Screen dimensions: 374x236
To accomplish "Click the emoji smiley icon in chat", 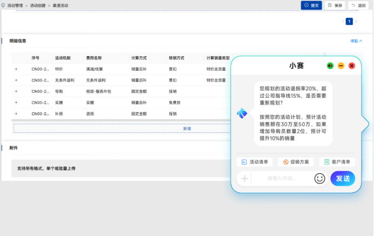I will point(320,178).
